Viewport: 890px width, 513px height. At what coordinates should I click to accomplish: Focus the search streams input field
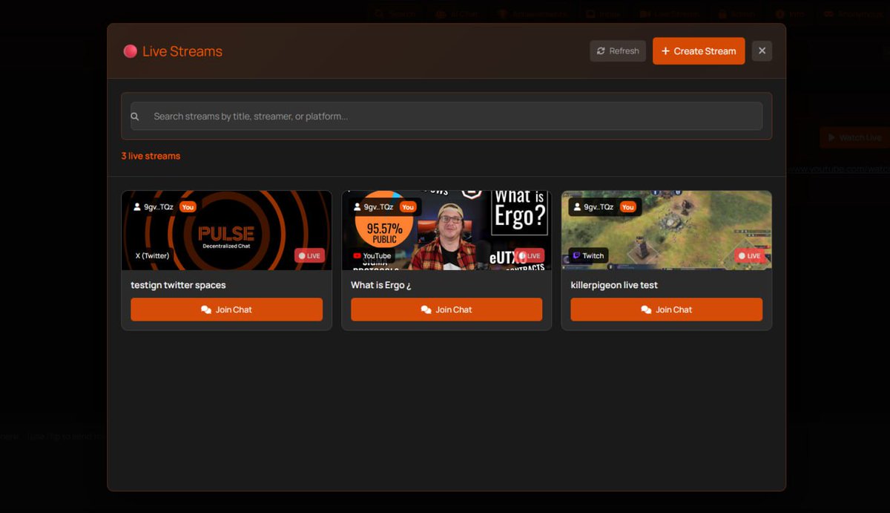pos(446,117)
